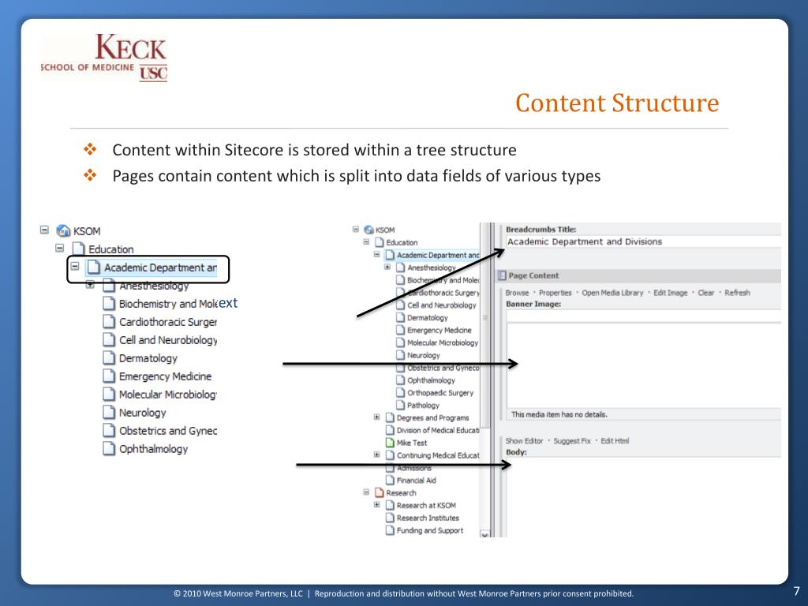Open Media Library link
The image size is (808, 606).
tap(612, 293)
